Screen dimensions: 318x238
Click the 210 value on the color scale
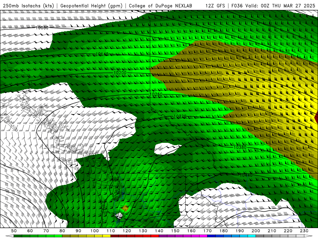272,231
